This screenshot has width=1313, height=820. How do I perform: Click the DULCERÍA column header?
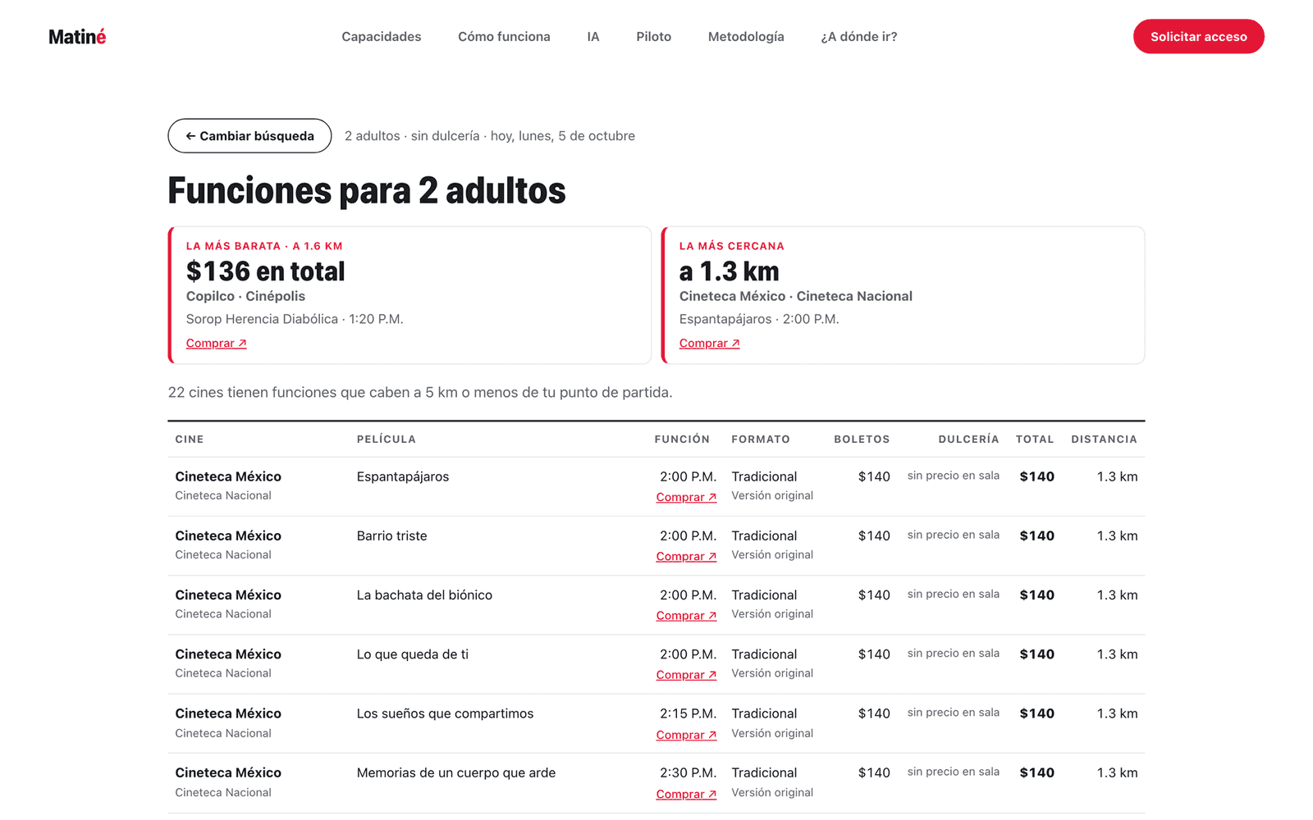click(x=969, y=440)
